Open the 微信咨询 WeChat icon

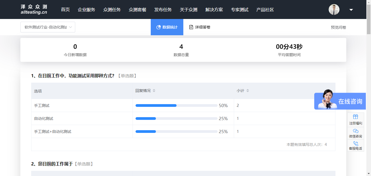pos(356,131)
